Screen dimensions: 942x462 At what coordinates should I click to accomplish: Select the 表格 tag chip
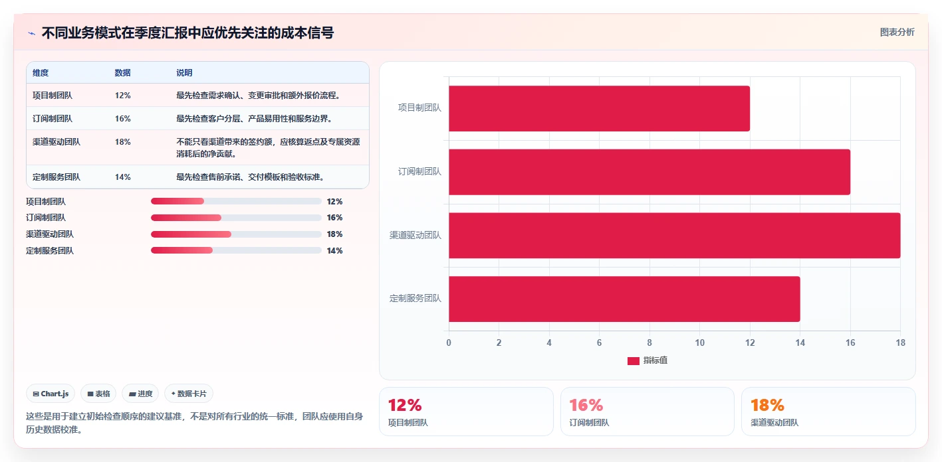tap(98, 394)
